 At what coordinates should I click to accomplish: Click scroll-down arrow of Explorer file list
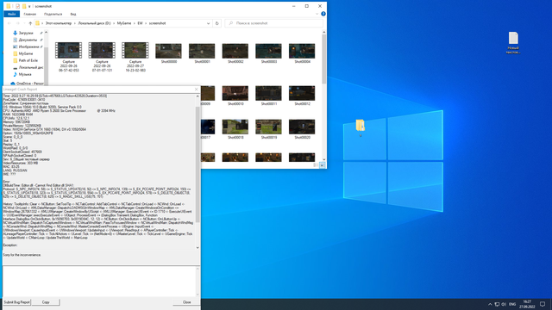pyautogui.click(x=324, y=159)
